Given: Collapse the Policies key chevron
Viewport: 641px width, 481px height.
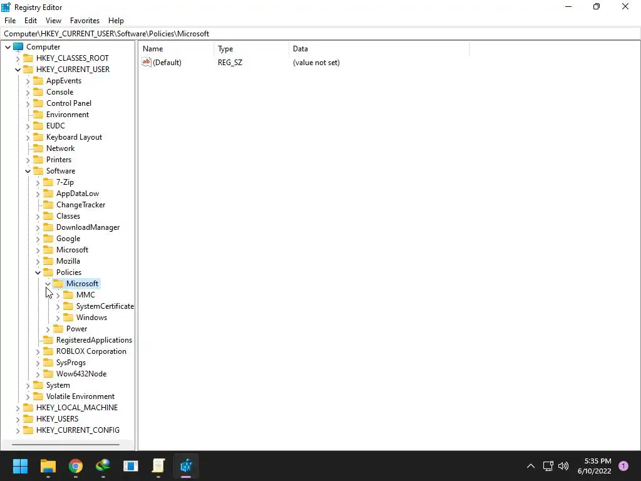Looking at the screenshot, I should 38,272.
